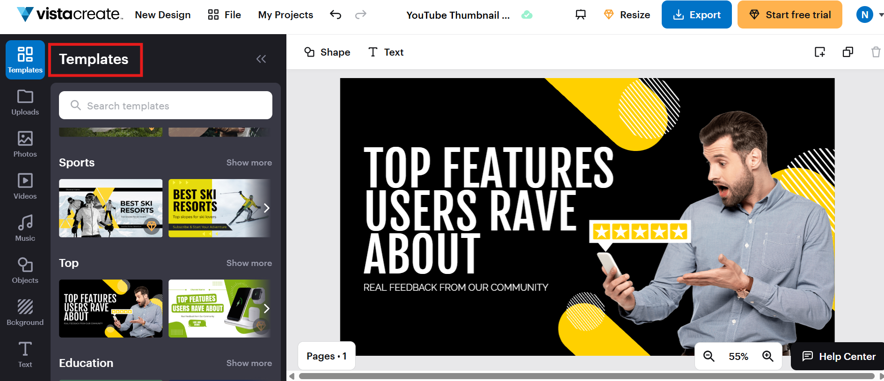Click Start free trial
Screen dimensions: 884x381
tap(790, 14)
